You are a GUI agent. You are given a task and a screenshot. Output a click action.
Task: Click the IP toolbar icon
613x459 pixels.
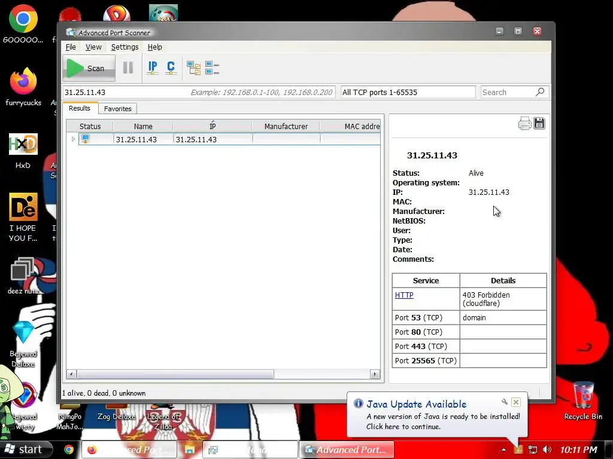coord(153,68)
